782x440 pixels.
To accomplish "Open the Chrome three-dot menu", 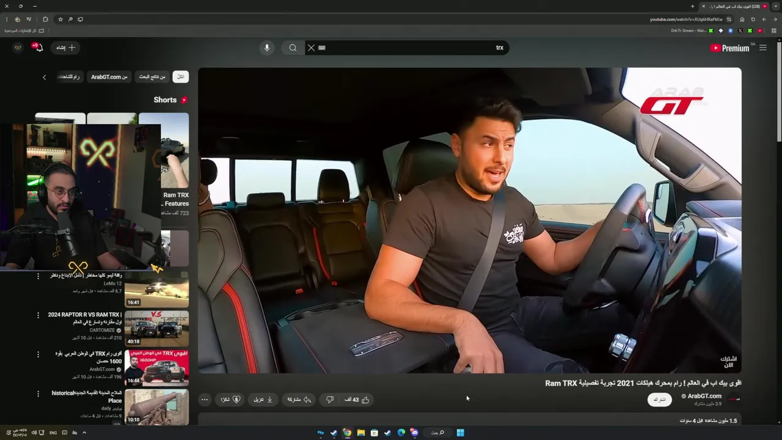I will coord(6,19).
